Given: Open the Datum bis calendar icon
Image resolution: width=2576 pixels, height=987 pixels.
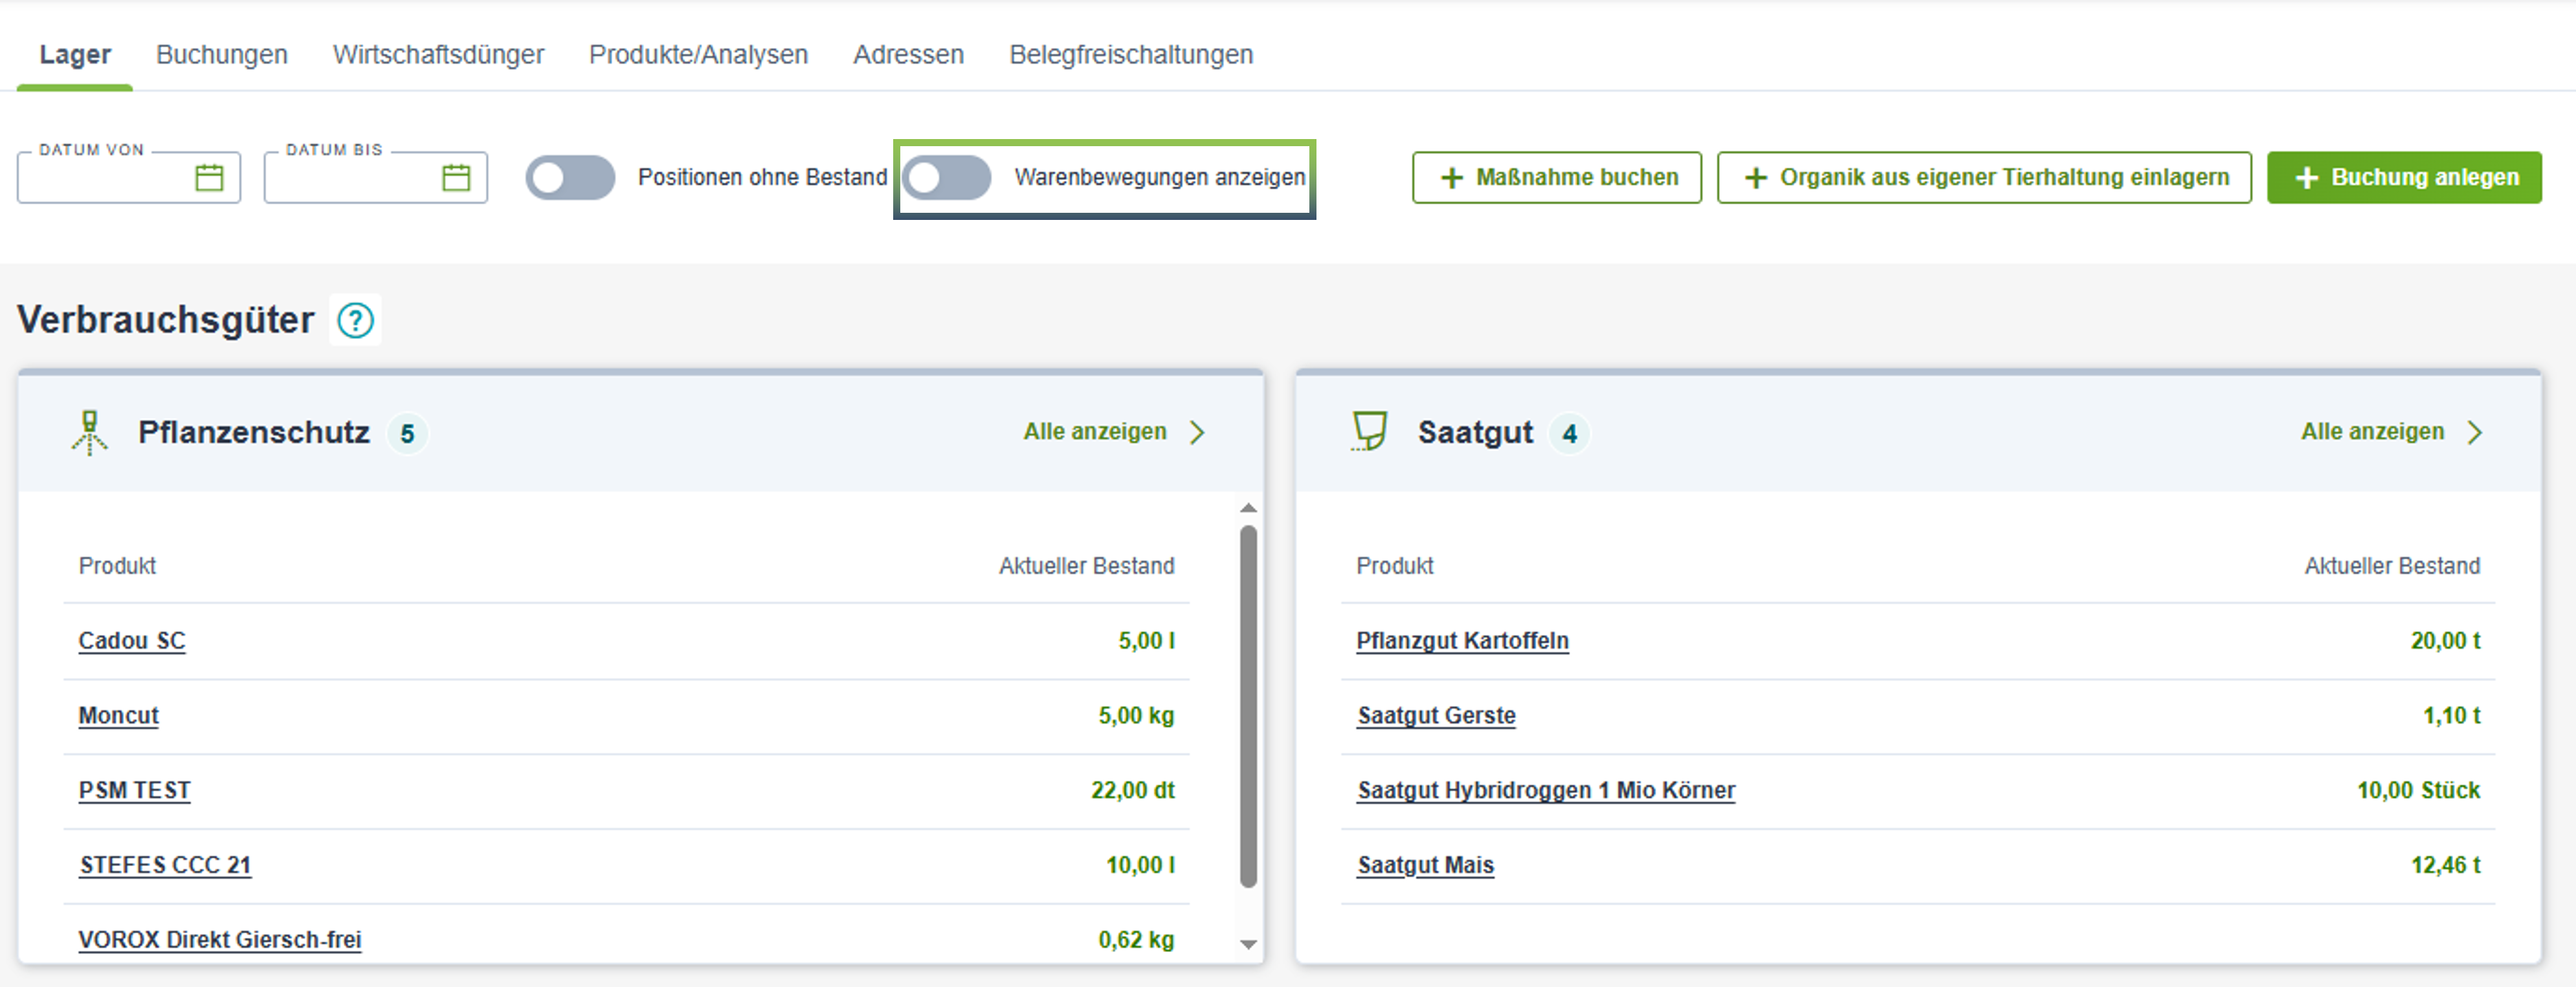Looking at the screenshot, I should tap(456, 178).
